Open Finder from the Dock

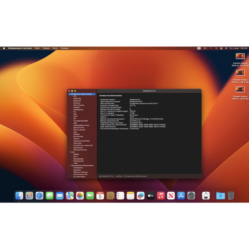click(19, 195)
